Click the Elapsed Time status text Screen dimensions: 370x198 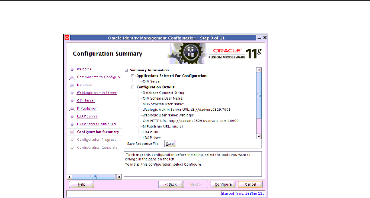coord(243,194)
